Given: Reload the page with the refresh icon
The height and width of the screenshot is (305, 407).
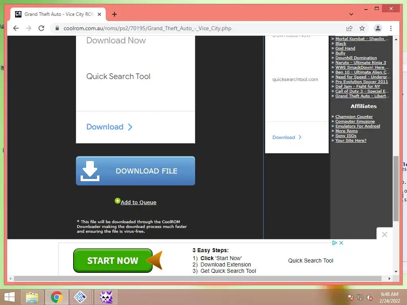Looking at the screenshot, I should [41, 28].
